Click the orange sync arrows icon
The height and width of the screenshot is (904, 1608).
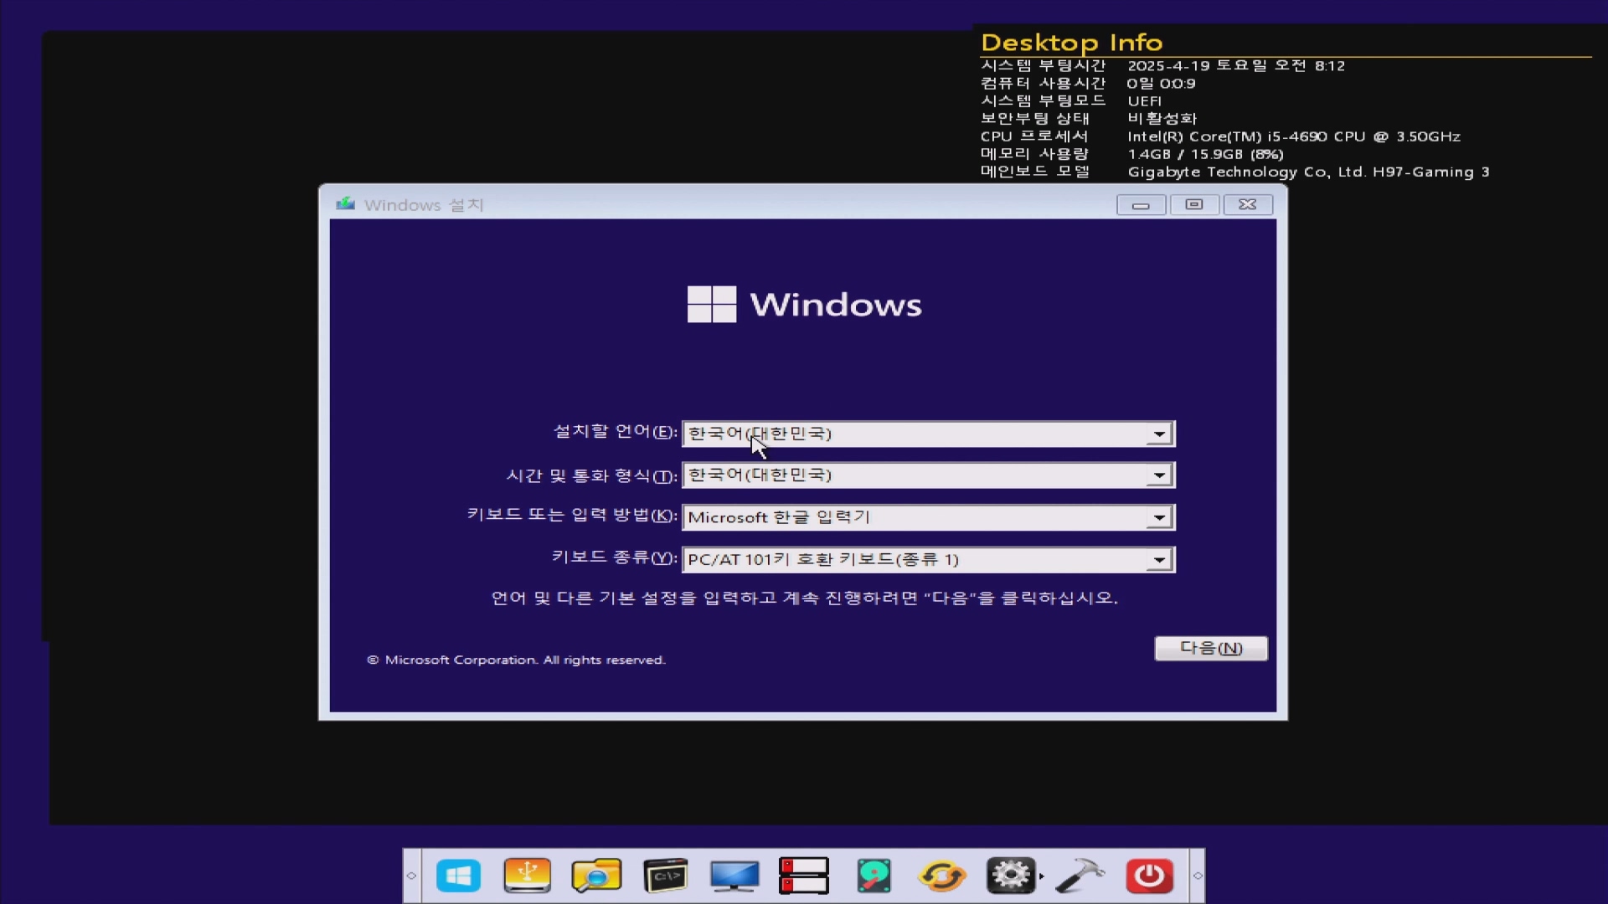tap(942, 876)
